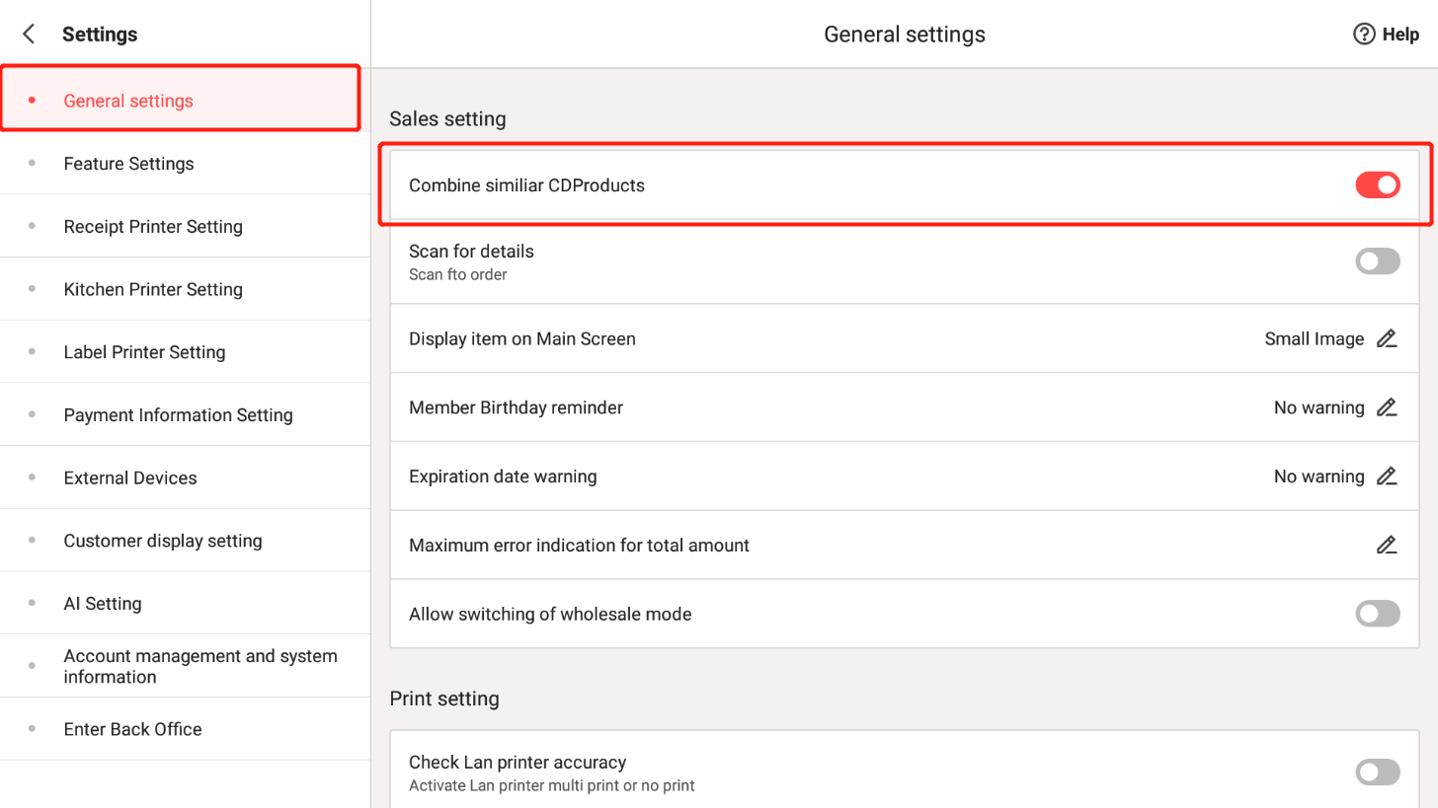Edit Maximum error indication pencil icon
This screenshot has width=1438, height=808.
coord(1387,546)
